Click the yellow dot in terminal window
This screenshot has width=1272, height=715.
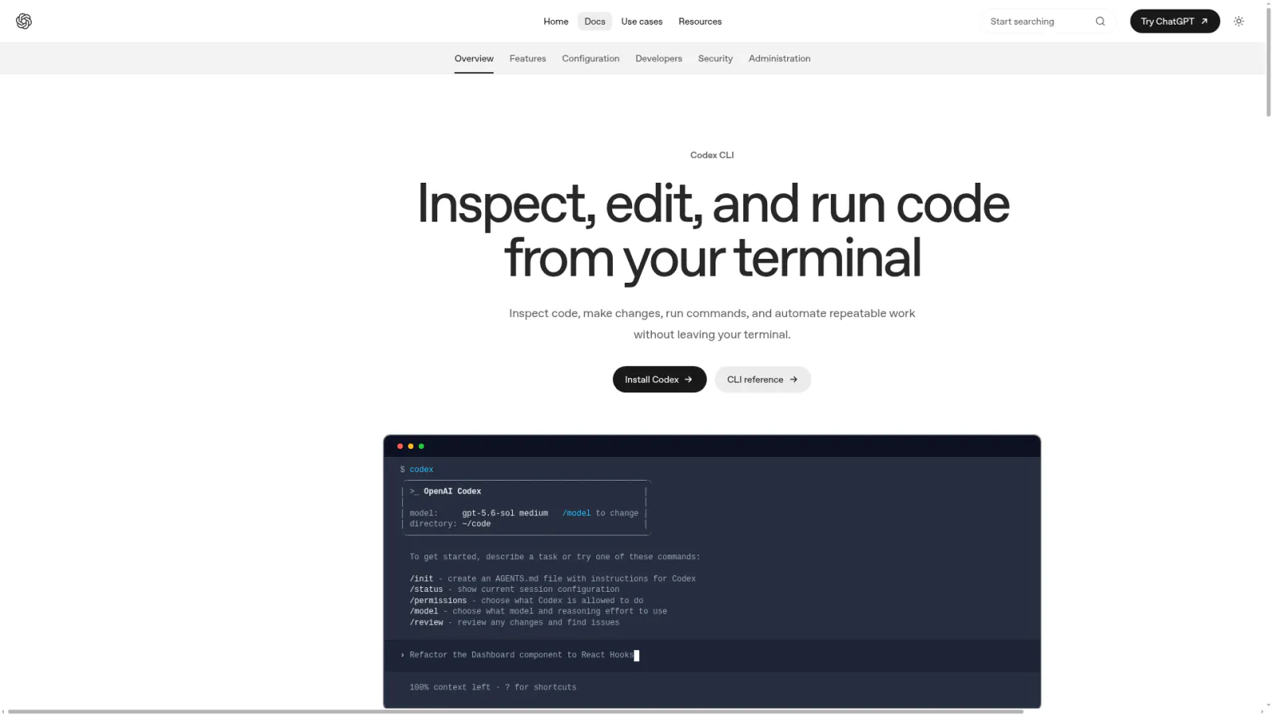coord(410,446)
